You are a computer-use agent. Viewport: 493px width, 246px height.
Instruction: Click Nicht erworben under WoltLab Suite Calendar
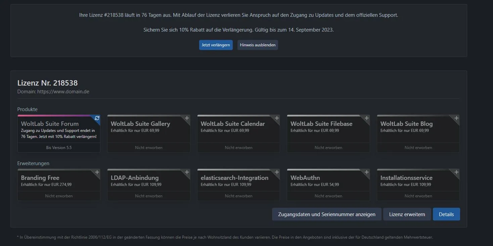tap(238, 148)
